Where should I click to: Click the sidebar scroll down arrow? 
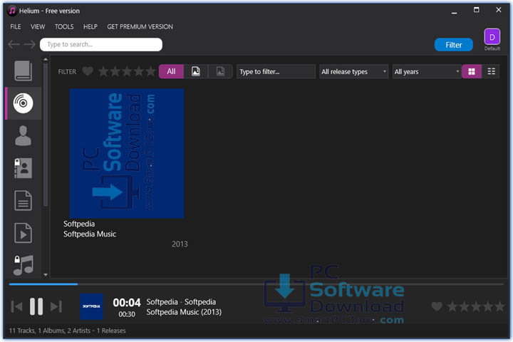point(46,275)
